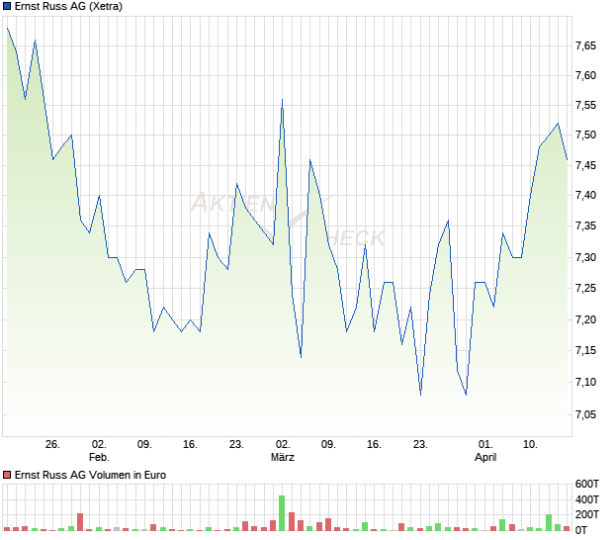613x540 pixels.
Task: Click the 'Ernst Russ AG (Xetra)' chart title
Action: (69, 7)
